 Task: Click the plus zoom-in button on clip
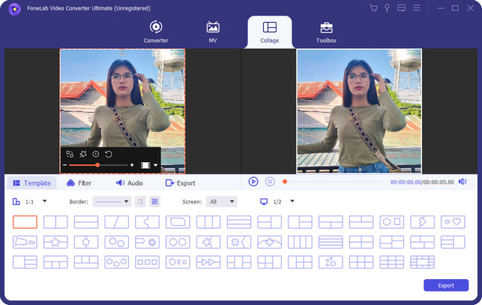pos(132,165)
